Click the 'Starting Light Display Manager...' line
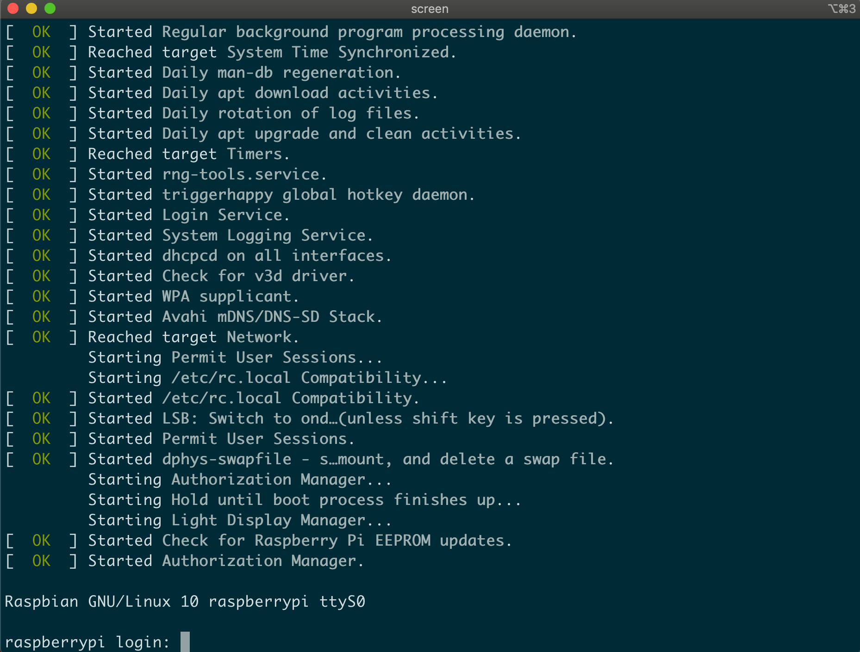The image size is (860, 652). (x=240, y=520)
